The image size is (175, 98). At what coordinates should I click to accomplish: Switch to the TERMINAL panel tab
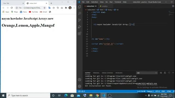tap(96, 73)
